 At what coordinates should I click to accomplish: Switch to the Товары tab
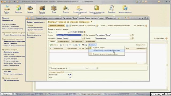tap(52, 41)
